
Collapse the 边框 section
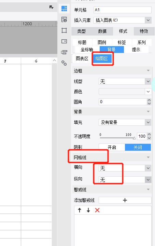[148, 71]
